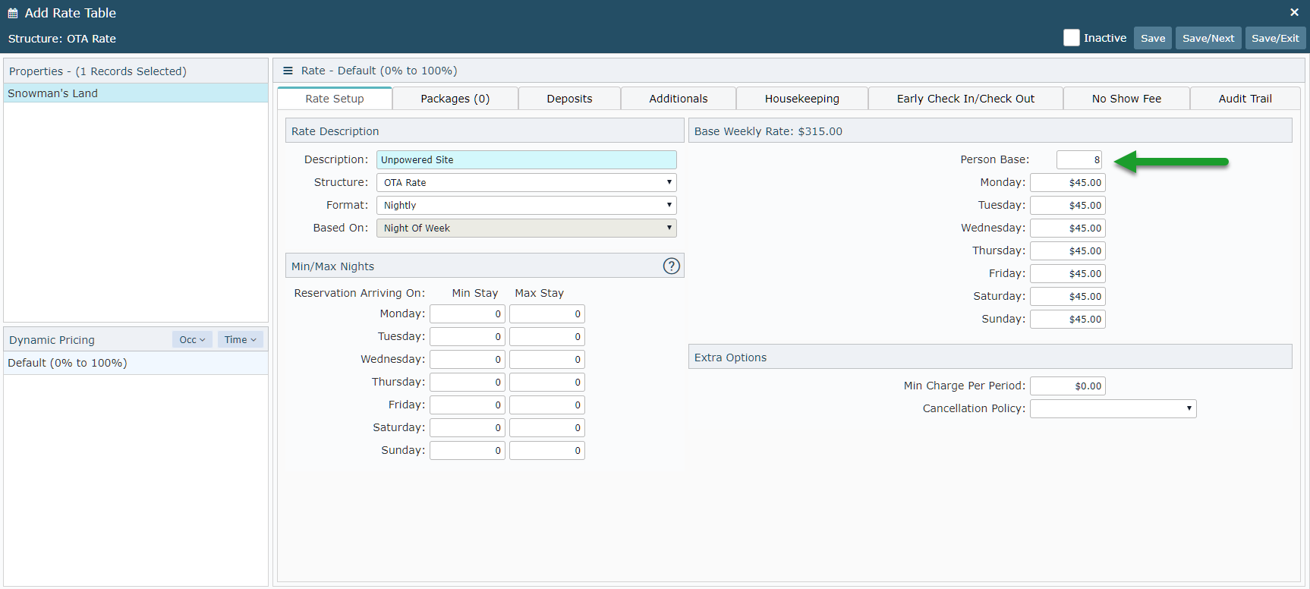Click the calendar icon beside Add Rate Table

coord(13,13)
